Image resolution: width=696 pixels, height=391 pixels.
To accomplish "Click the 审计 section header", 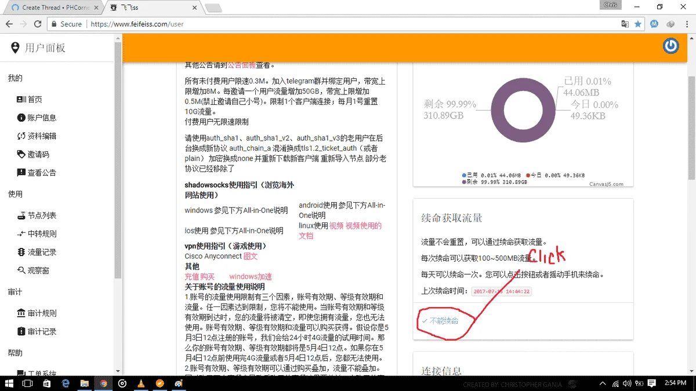I will (15, 292).
